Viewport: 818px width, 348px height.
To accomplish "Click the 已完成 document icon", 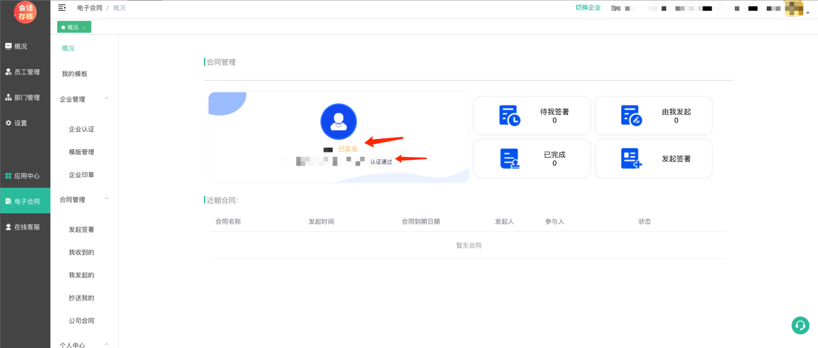I will point(509,158).
